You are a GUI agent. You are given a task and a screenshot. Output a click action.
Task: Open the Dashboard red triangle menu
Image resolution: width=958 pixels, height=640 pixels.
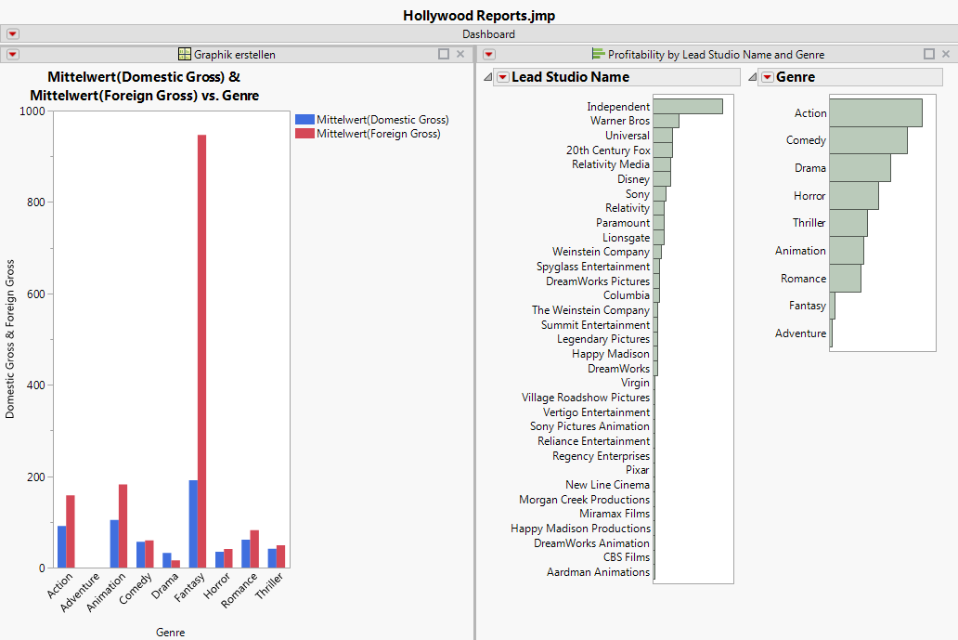[13, 34]
